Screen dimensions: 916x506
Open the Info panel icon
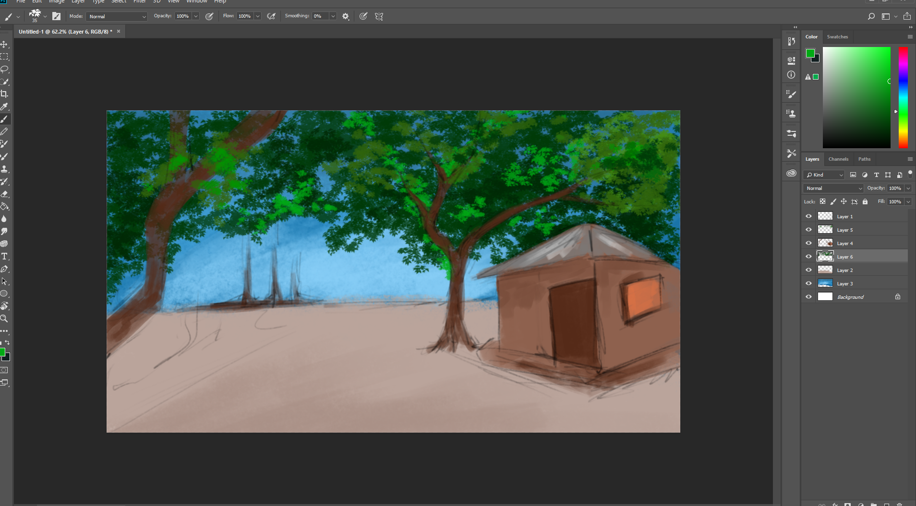pos(791,75)
